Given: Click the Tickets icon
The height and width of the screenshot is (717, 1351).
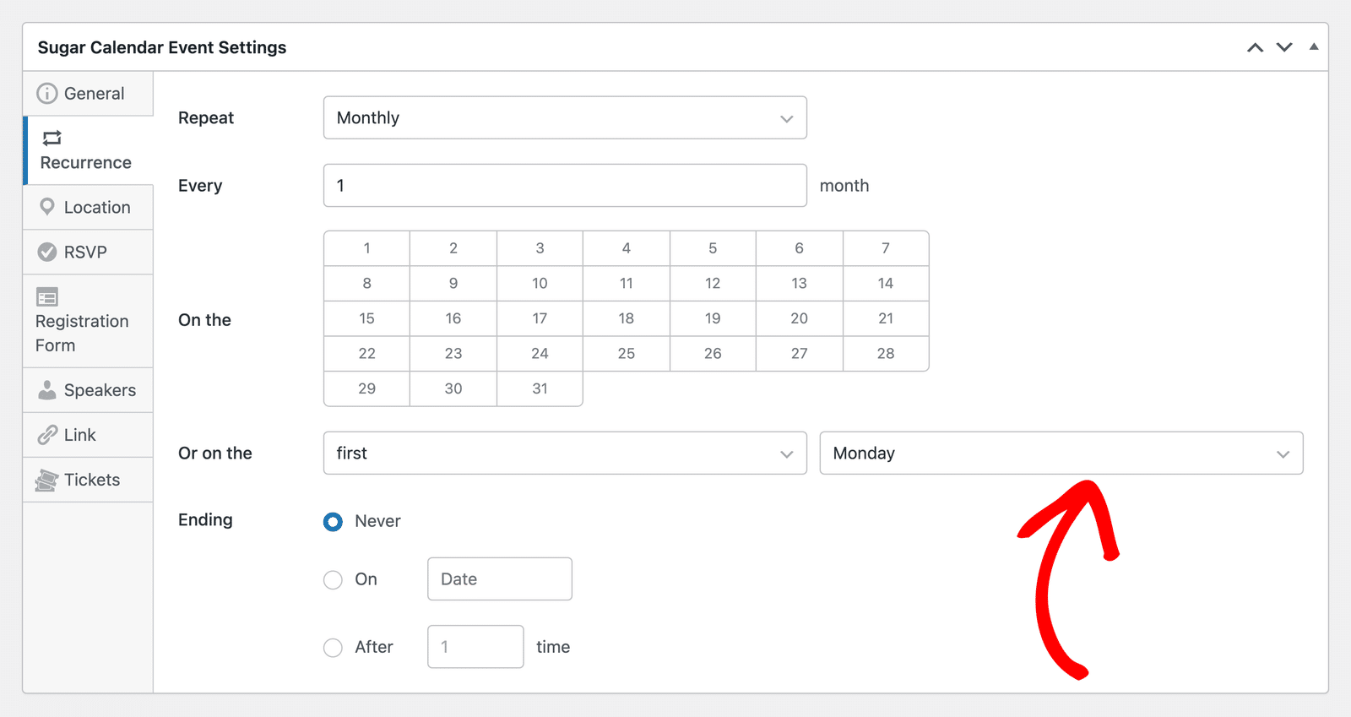Looking at the screenshot, I should tap(47, 480).
